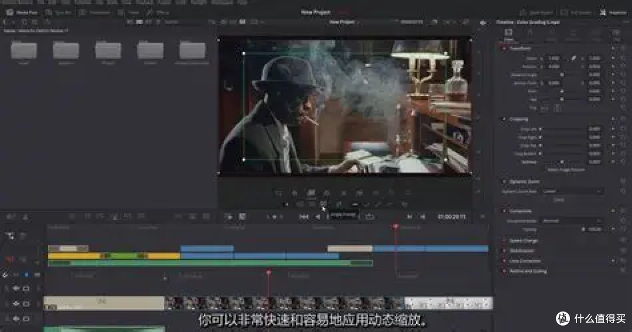
Task: Toggle the Transform section enable switch
Action: click(x=504, y=49)
